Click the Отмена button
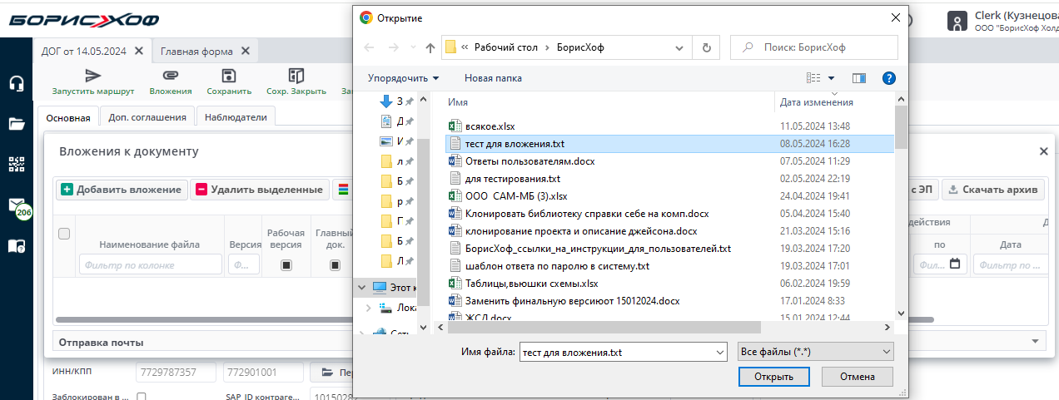The height and width of the screenshot is (400, 1059). [x=858, y=377]
